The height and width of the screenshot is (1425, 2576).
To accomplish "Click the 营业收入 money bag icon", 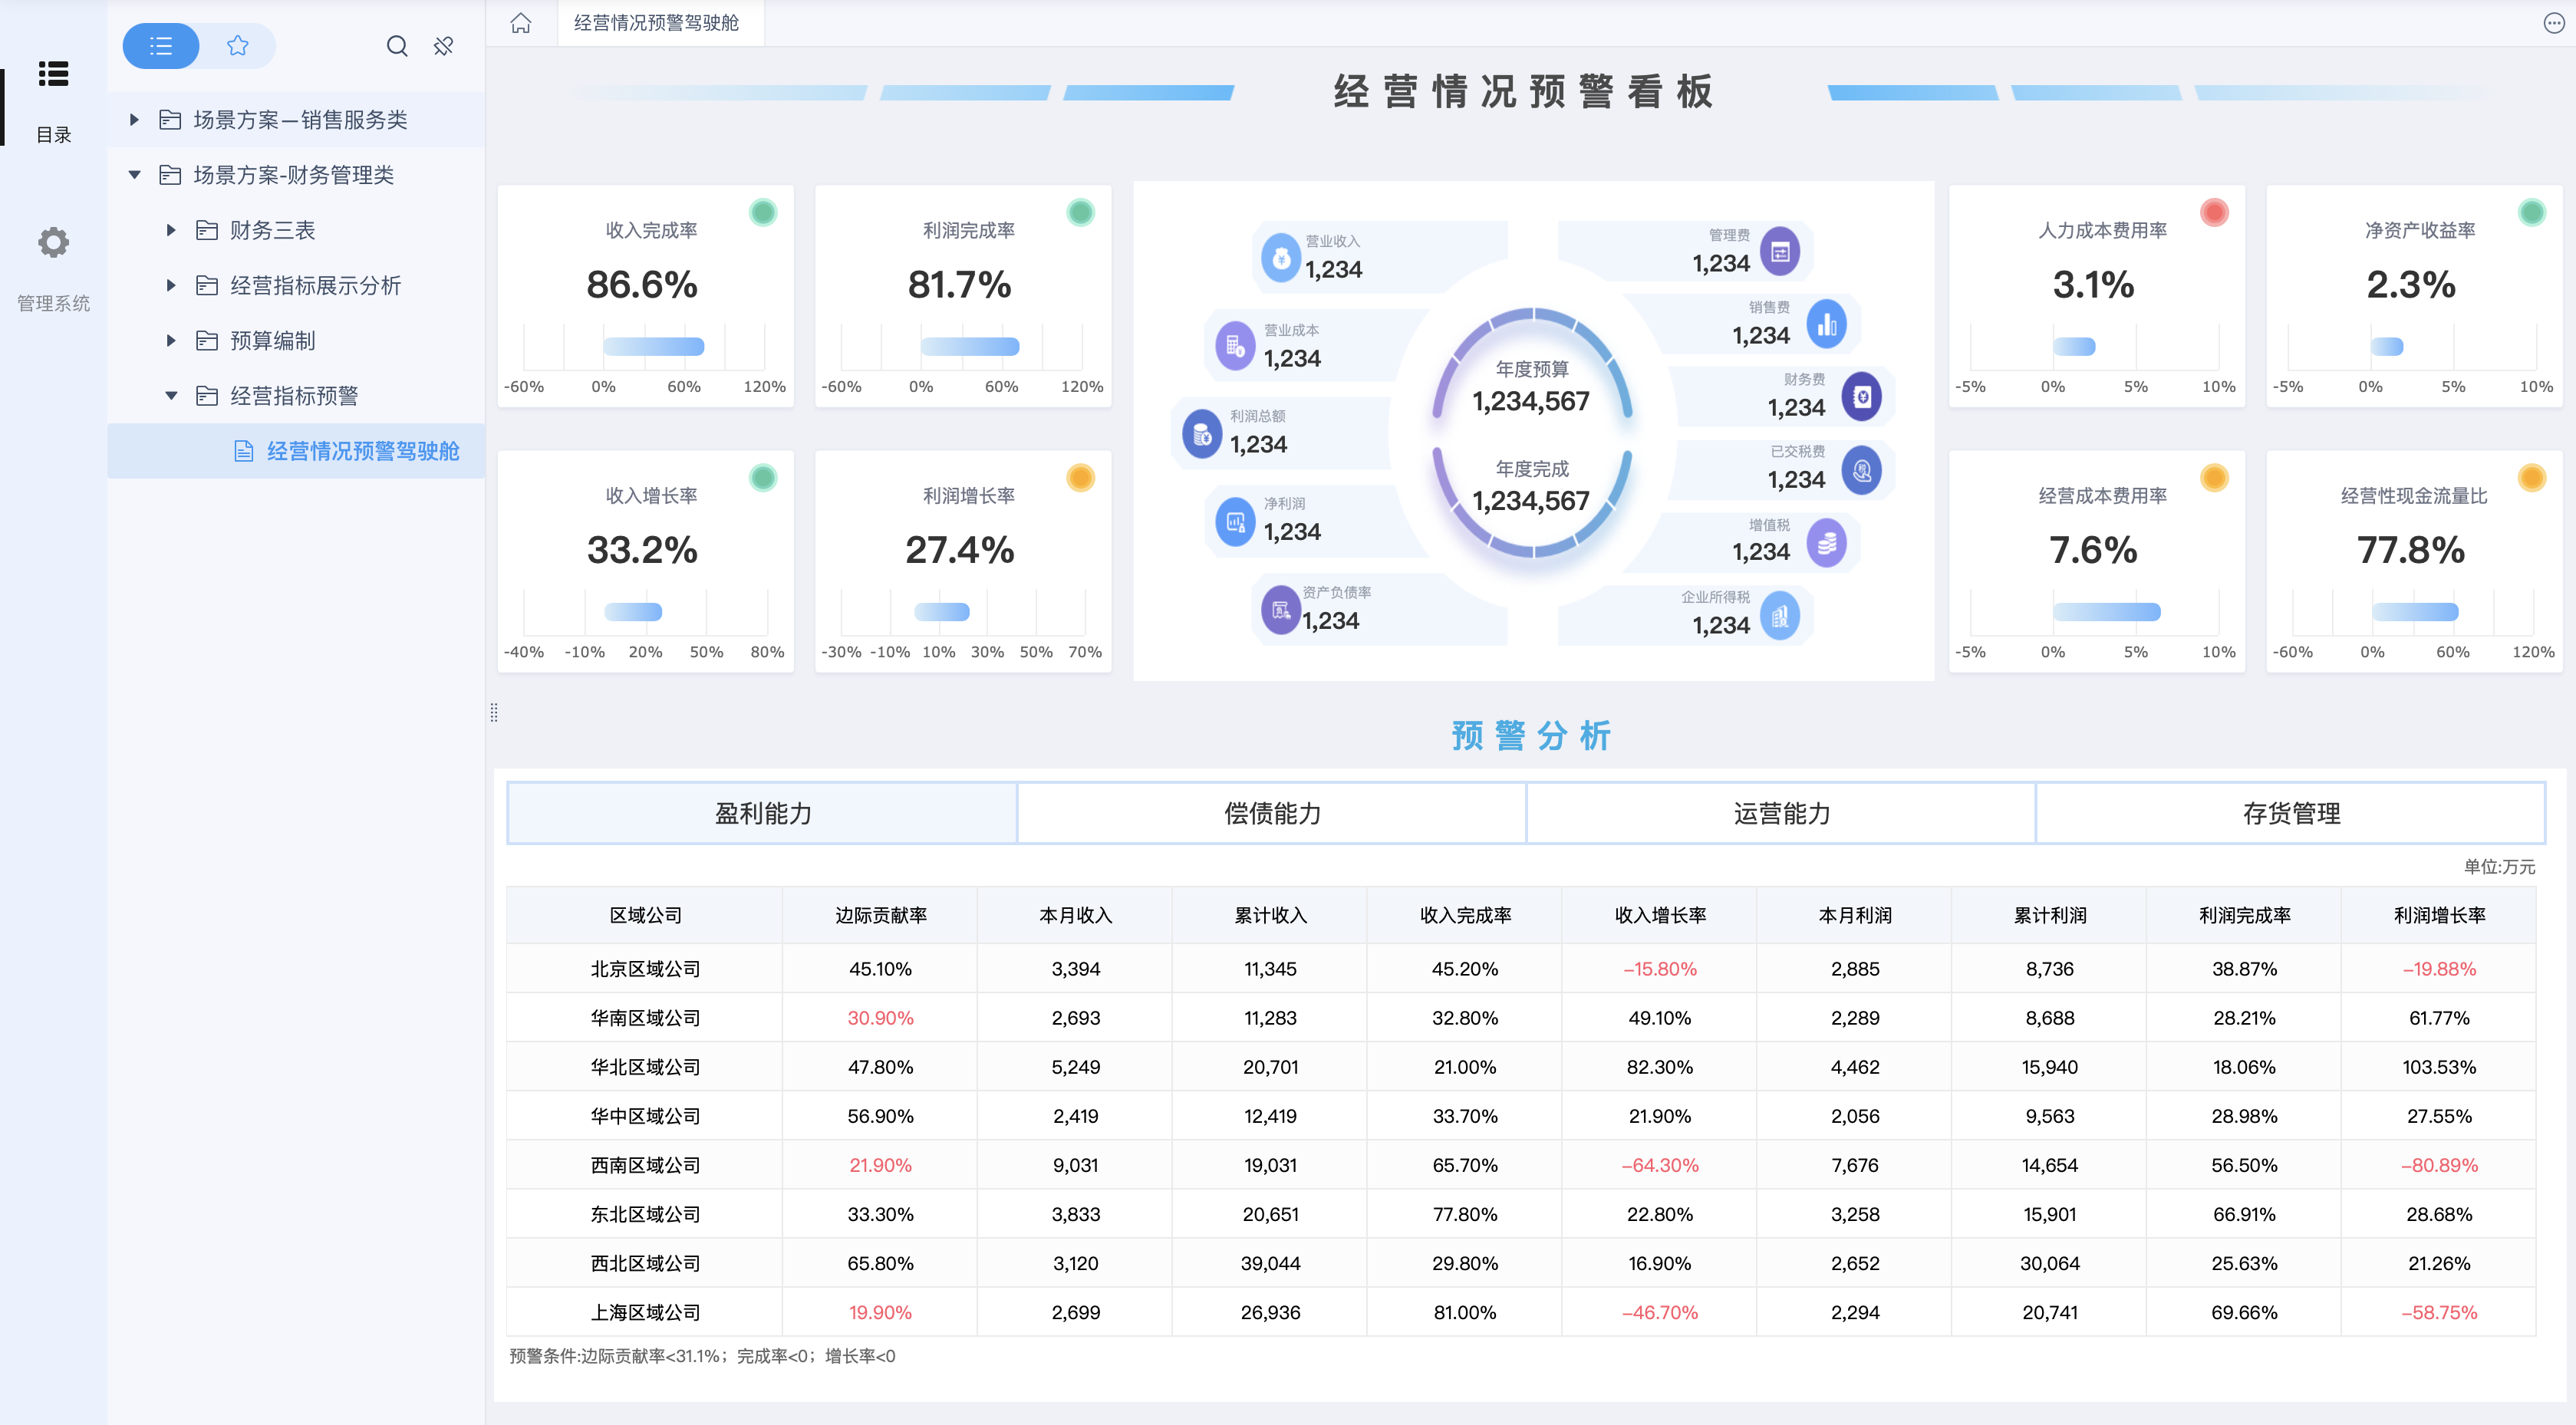I will tap(1280, 258).
